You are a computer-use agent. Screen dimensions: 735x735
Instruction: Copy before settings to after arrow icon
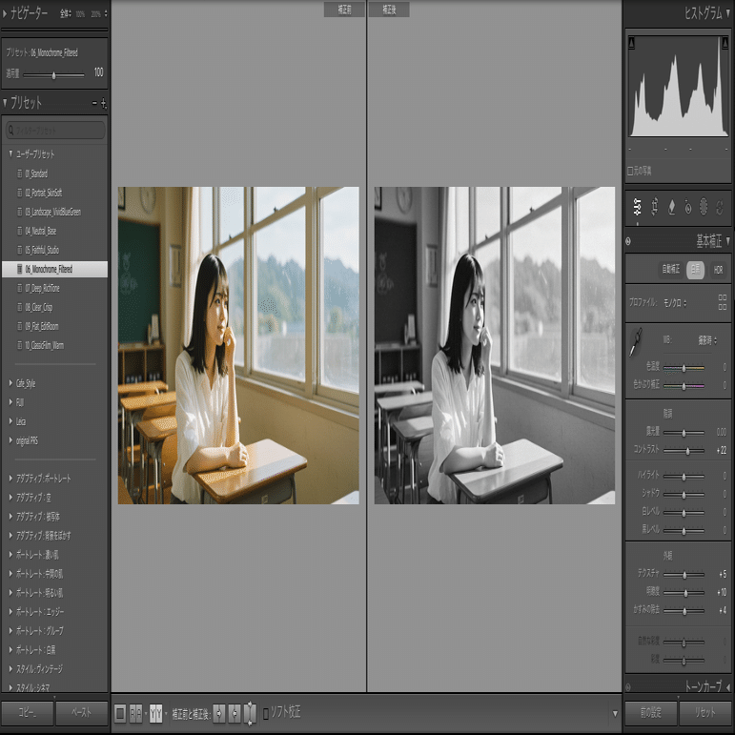(x=219, y=713)
